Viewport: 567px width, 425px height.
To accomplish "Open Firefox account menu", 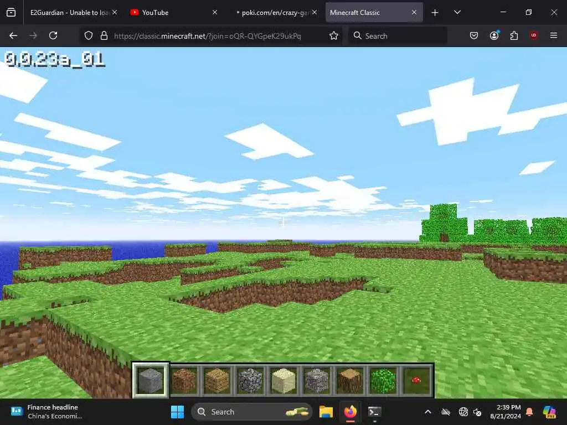I will click(494, 35).
